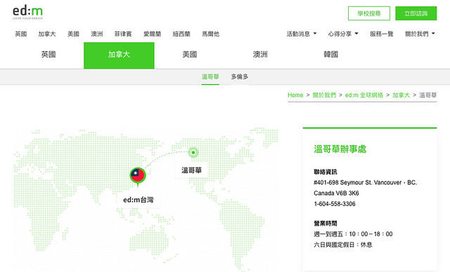The height and width of the screenshot is (272, 450).
Task: Select the Vancouver location marker on map
Action: [x=193, y=152]
